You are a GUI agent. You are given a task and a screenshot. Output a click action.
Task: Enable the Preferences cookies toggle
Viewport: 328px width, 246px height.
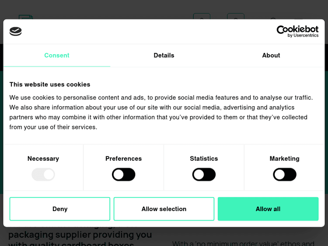click(124, 175)
